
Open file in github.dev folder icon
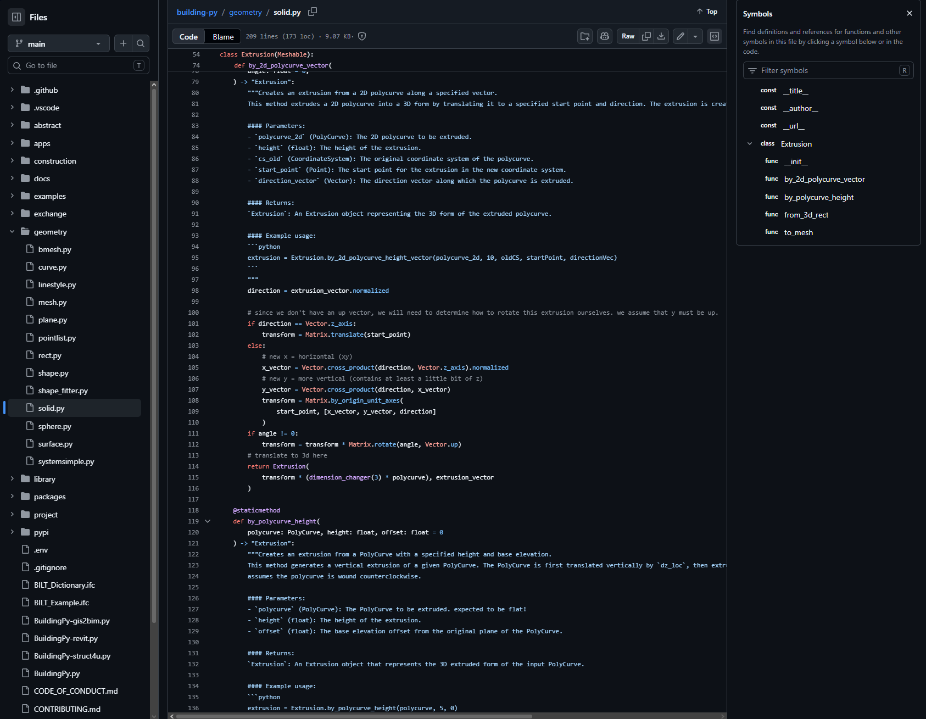tap(585, 36)
